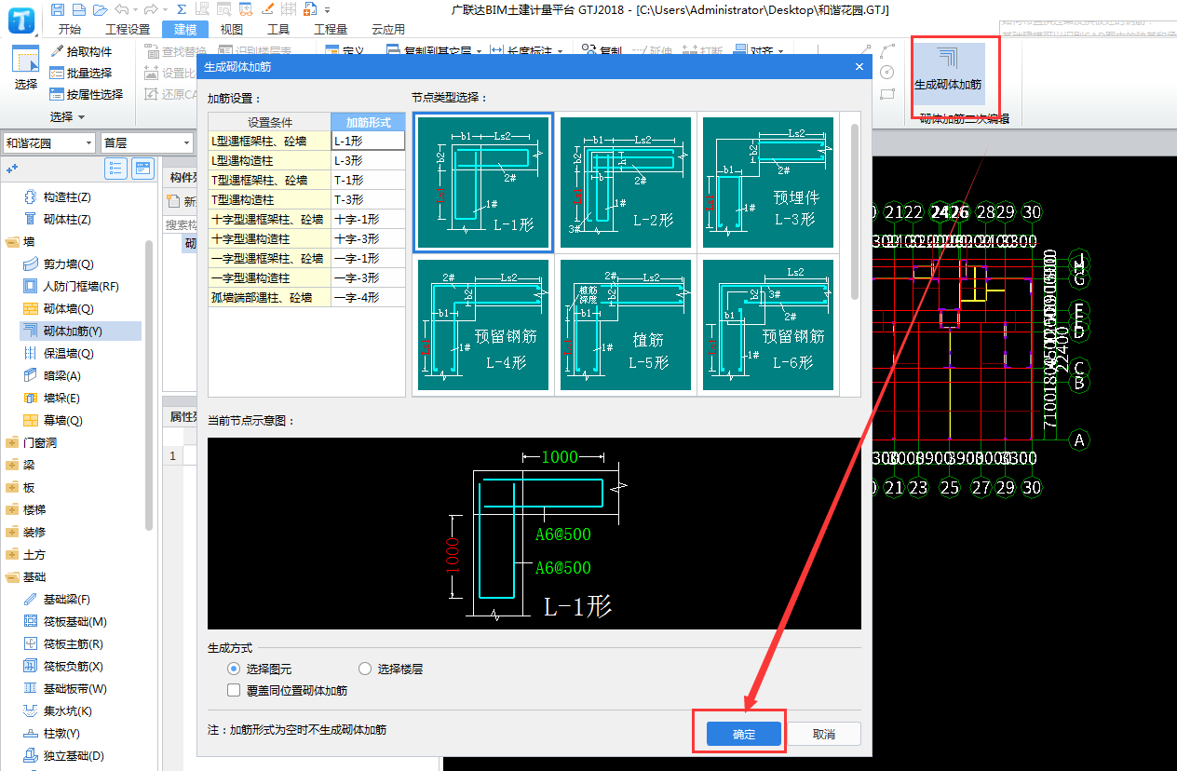Click the L-1形 reinforcement form input cell
1177x771 pixels.
(368, 141)
